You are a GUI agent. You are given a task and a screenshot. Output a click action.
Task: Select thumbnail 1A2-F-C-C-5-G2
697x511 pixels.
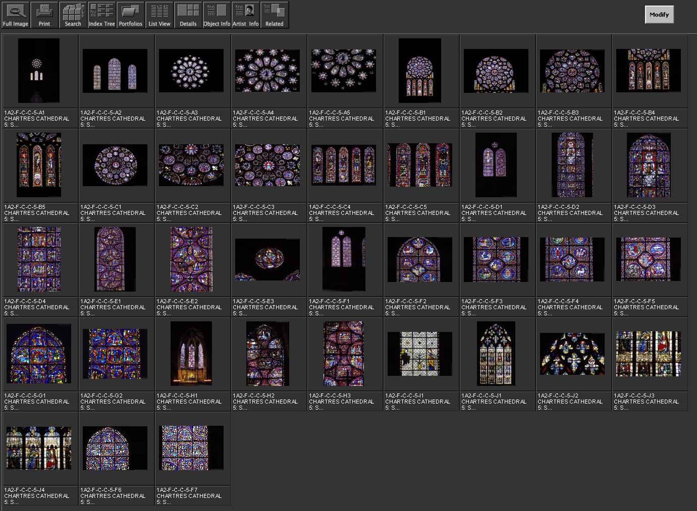click(115, 354)
